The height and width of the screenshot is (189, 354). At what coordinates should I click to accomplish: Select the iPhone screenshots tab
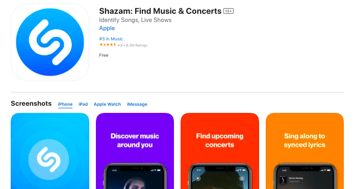(x=65, y=104)
